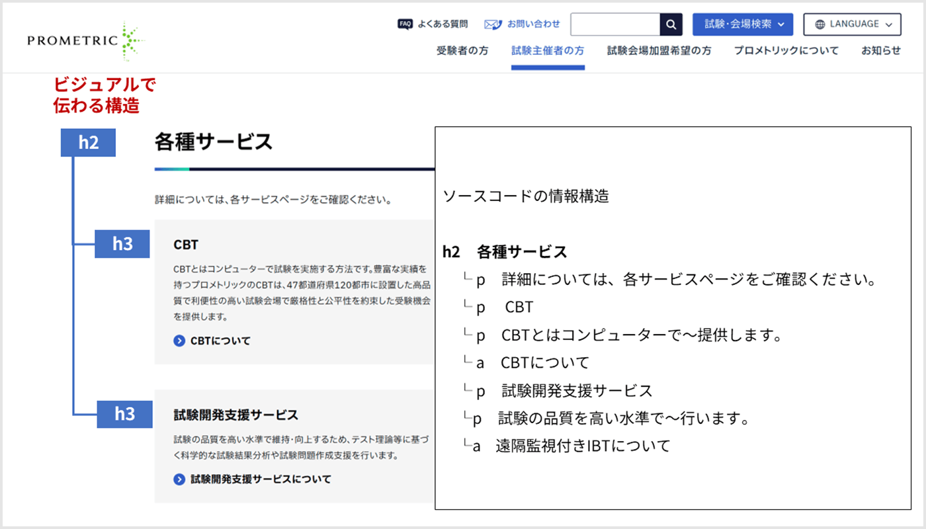Image resolution: width=926 pixels, height=529 pixels.
Task: Click text 詳細については、各サービスページをご確認ください。 on page
Action: [273, 198]
